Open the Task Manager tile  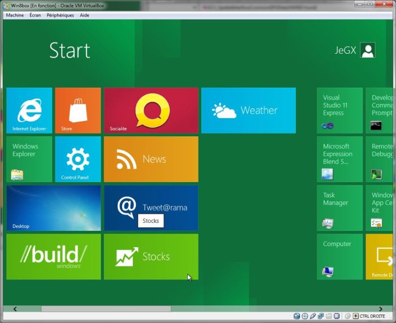(x=339, y=208)
